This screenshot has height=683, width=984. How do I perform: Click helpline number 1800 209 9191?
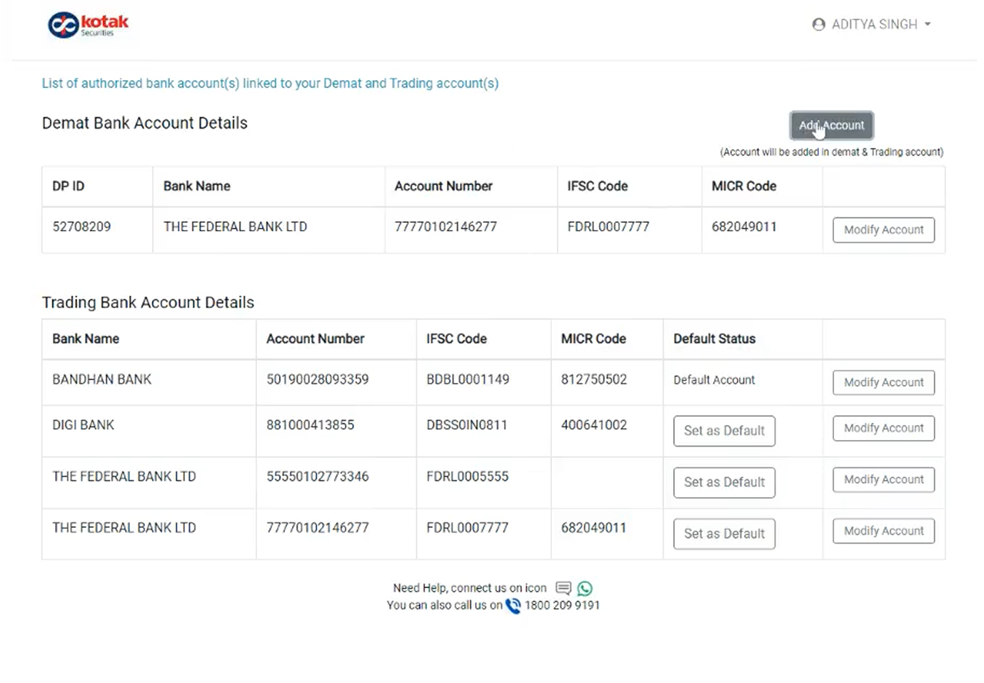(x=562, y=605)
